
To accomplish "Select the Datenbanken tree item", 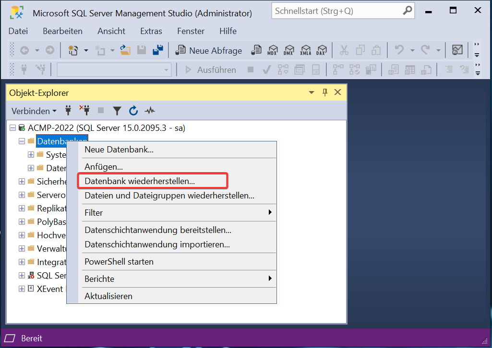I will (62, 141).
